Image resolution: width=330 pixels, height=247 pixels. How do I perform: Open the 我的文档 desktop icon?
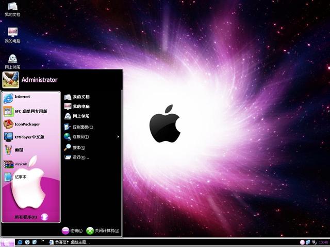12,9
